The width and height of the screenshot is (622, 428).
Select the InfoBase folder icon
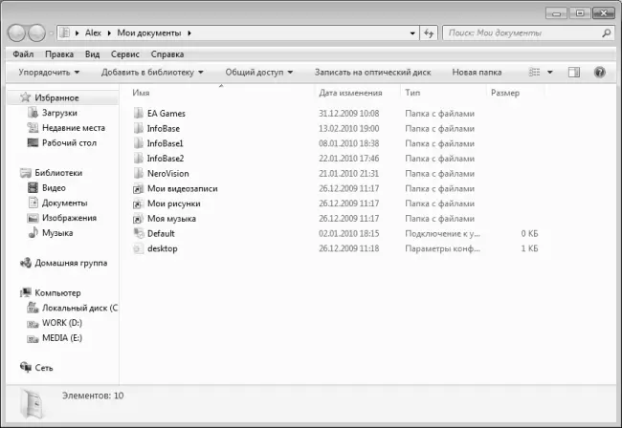click(139, 128)
